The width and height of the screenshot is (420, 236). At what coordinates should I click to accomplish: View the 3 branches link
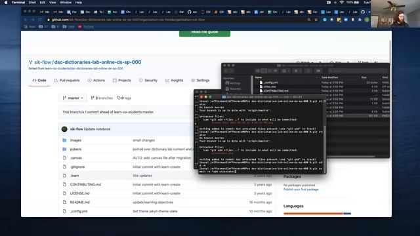(102, 98)
